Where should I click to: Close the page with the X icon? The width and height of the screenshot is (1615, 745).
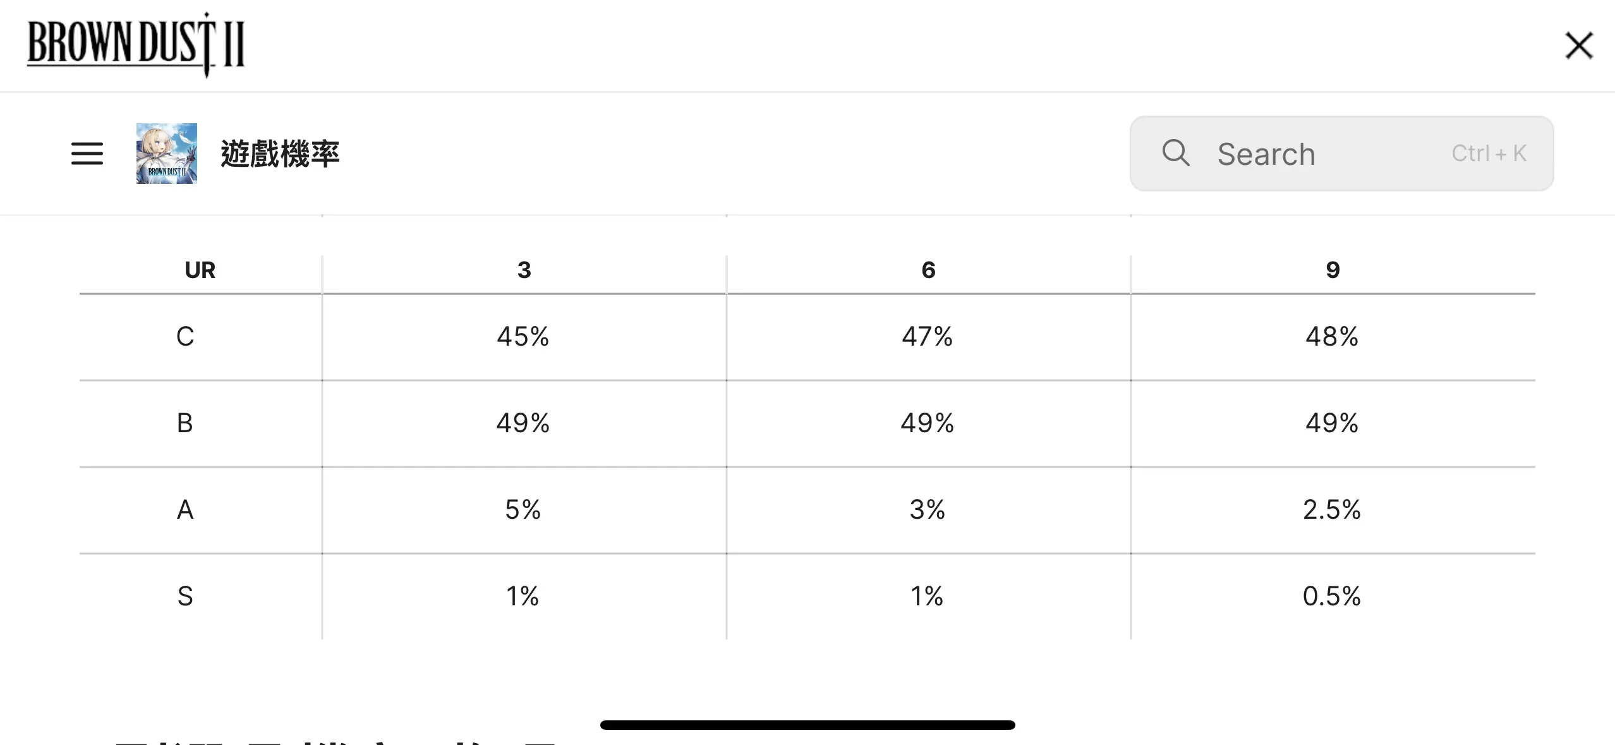1579,45
